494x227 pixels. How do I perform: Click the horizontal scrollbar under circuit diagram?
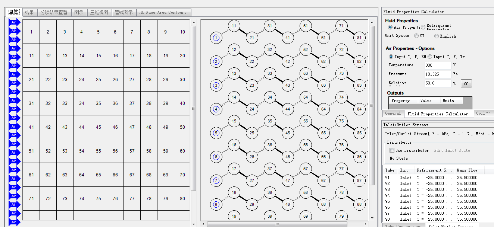(277, 224)
